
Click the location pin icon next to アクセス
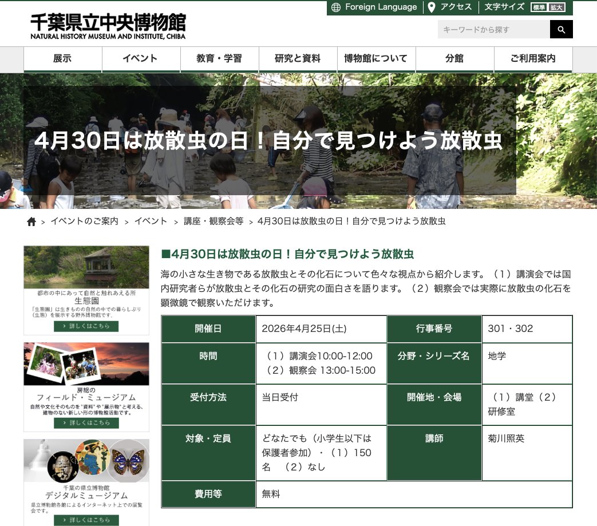click(x=430, y=7)
